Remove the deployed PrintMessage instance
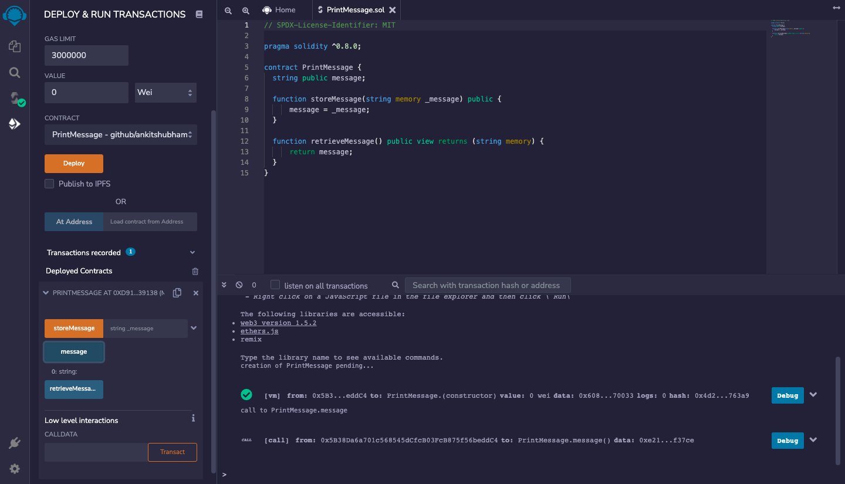Image resolution: width=845 pixels, height=484 pixels. [x=196, y=293]
